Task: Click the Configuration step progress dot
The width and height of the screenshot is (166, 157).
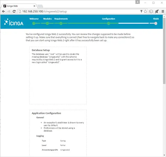Action: 109,24
